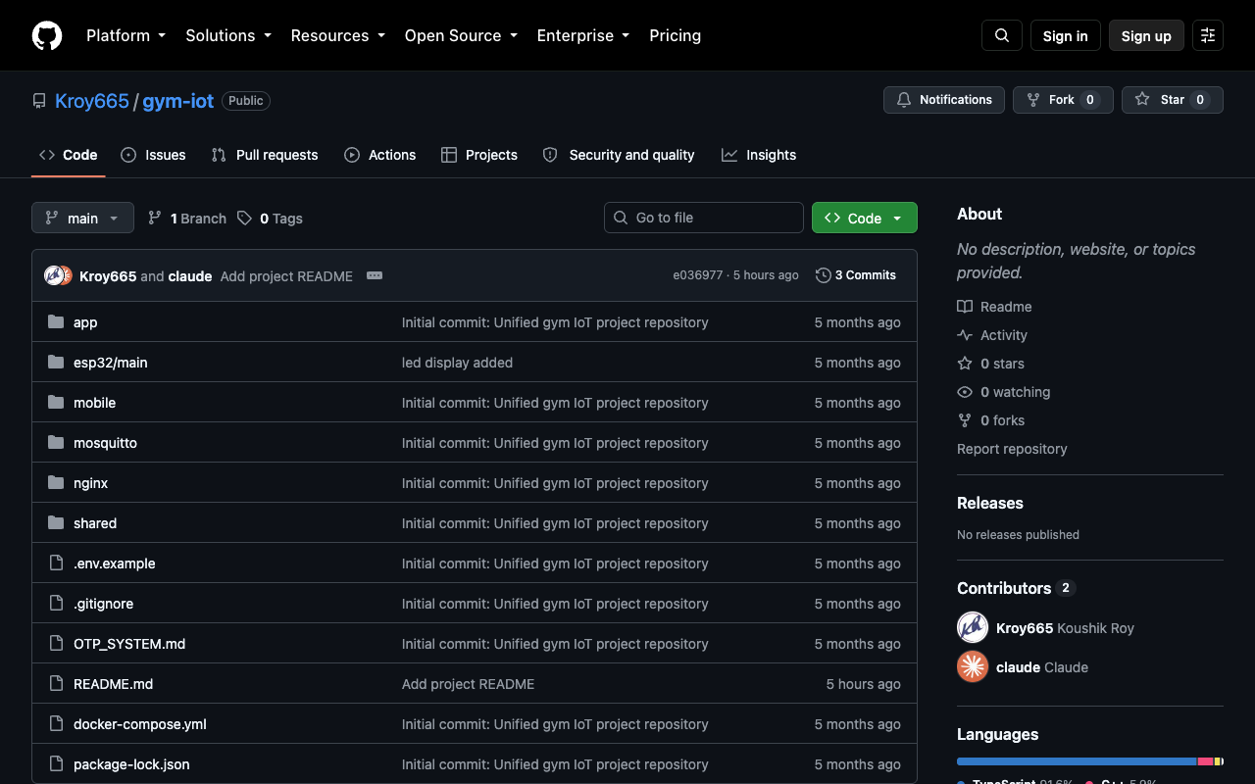
Task: Click the pink C++ language bar segment
Action: tap(1205, 761)
